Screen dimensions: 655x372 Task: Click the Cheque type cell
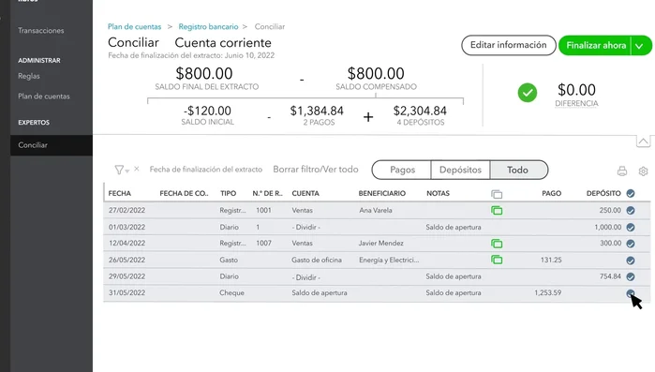point(231,292)
